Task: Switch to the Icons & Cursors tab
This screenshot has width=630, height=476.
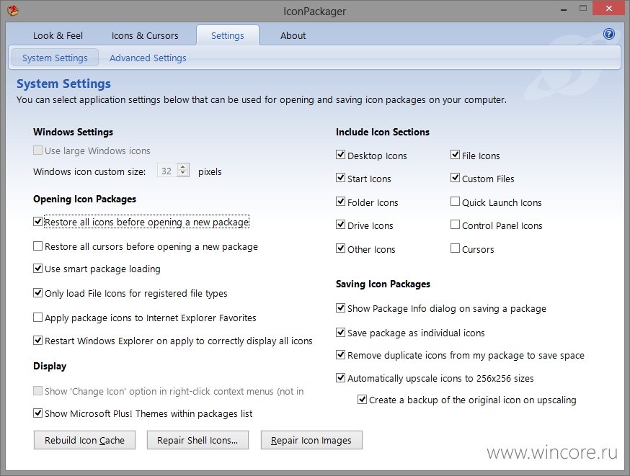Action: pyautogui.click(x=145, y=36)
